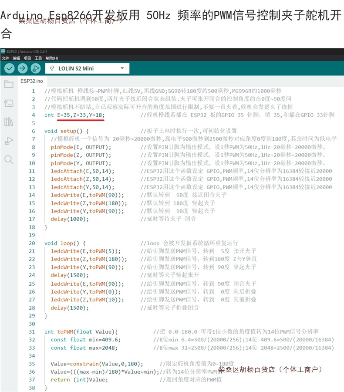Open the Sketchbook folder icon in sidebar
The height and width of the screenshot is (392, 344).
[x=9, y=84]
